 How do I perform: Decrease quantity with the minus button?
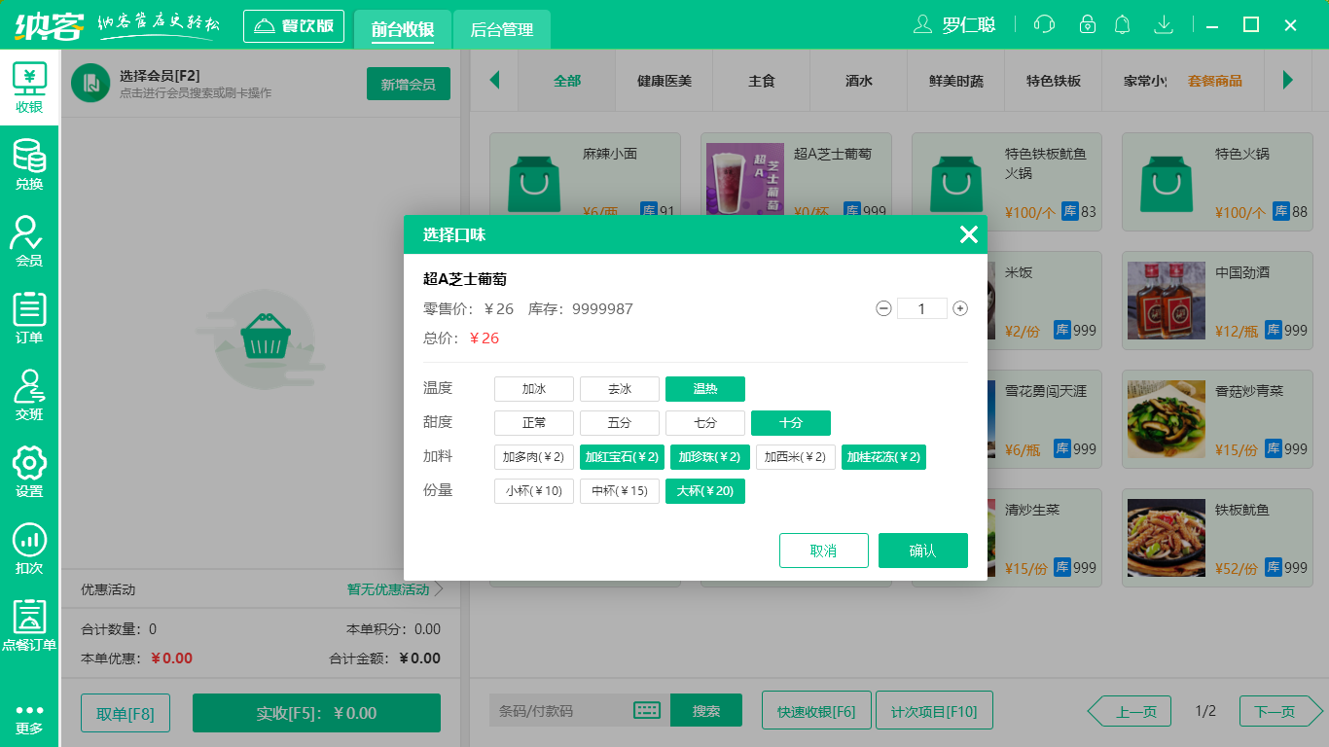(883, 308)
